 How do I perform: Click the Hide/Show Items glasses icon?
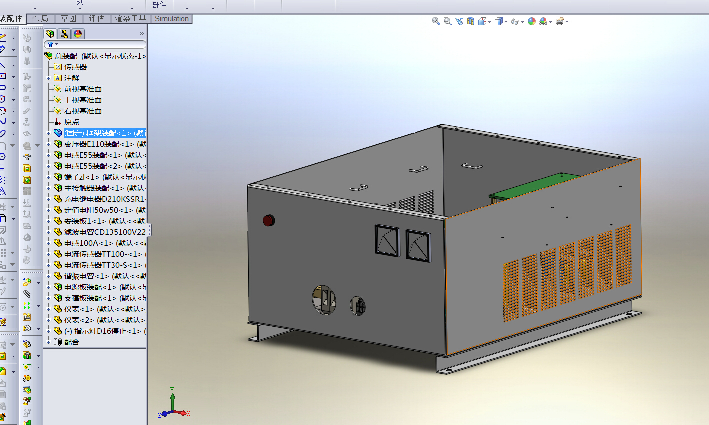tap(515, 21)
